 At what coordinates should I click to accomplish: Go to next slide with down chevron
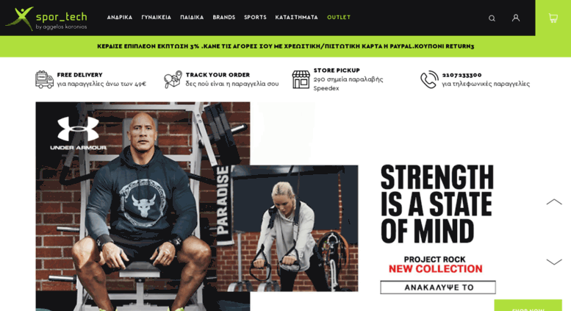click(x=554, y=262)
